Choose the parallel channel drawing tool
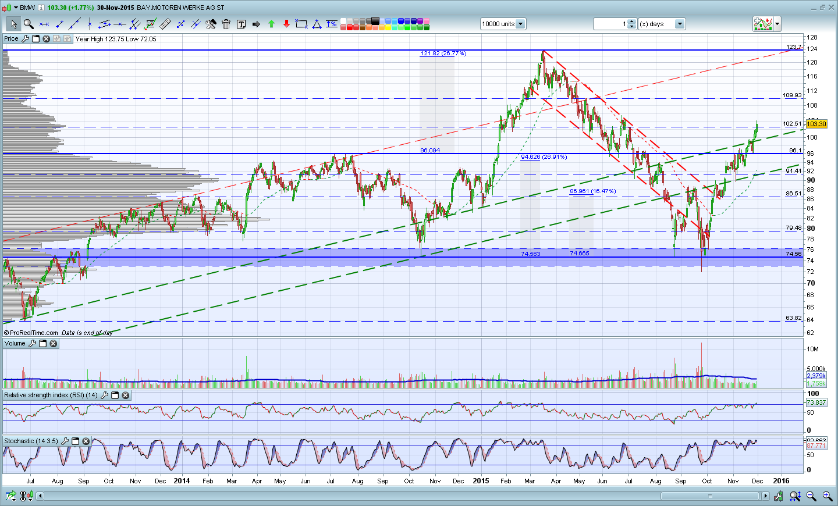This screenshot has width=838, height=506. (105, 24)
